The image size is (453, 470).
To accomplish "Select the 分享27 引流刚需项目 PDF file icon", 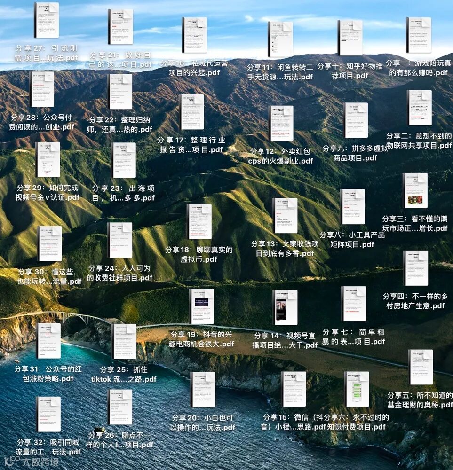I will click(46, 20).
